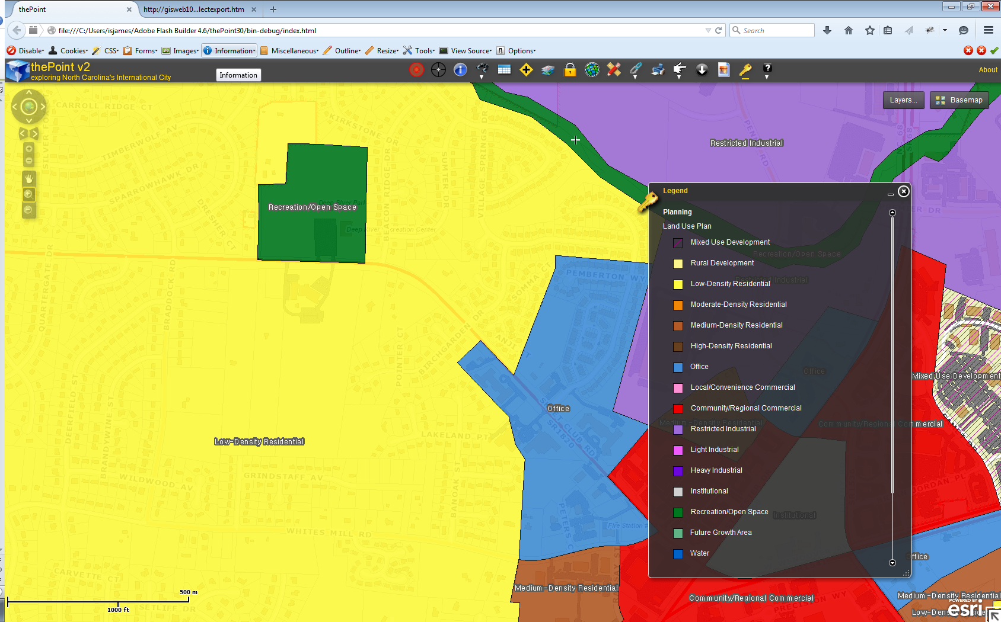Open the CSS dropdown menu
Viewport: 1001px width, 622px height.
point(106,51)
